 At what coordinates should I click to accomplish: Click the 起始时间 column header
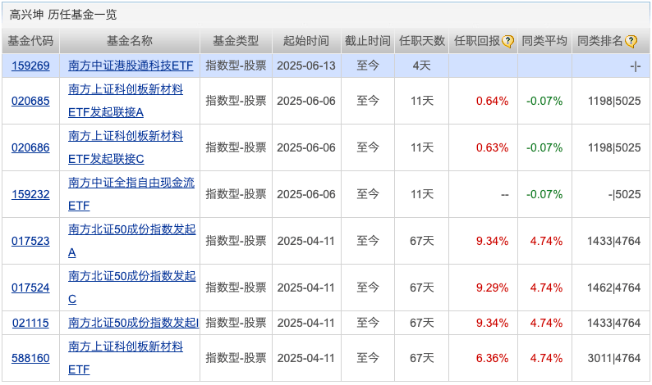tap(306, 41)
